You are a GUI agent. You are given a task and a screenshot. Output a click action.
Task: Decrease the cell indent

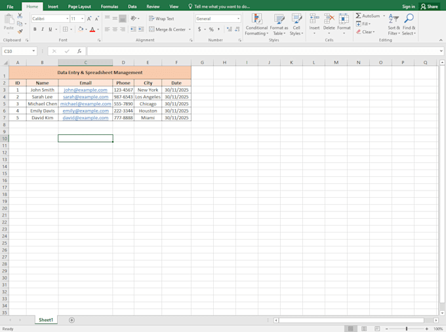click(x=133, y=29)
